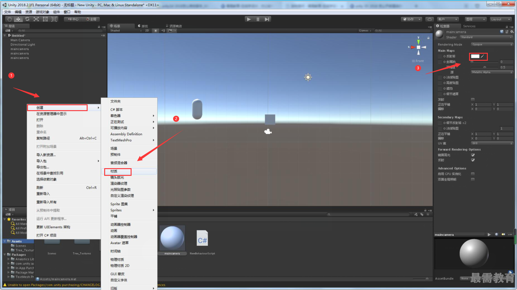517x290 pixels.
Task: Toggle scene lighting sun icon
Action: [x=156, y=31]
